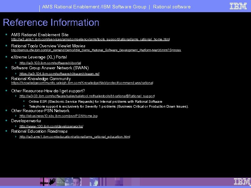Select 'Other Resources-How do I get support?' text
Viewport: 251px width, 188px height.
48,91
